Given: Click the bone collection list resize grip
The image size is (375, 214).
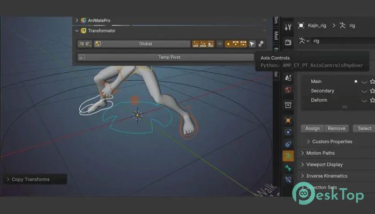Looking at the screenshot, I should point(344,107).
